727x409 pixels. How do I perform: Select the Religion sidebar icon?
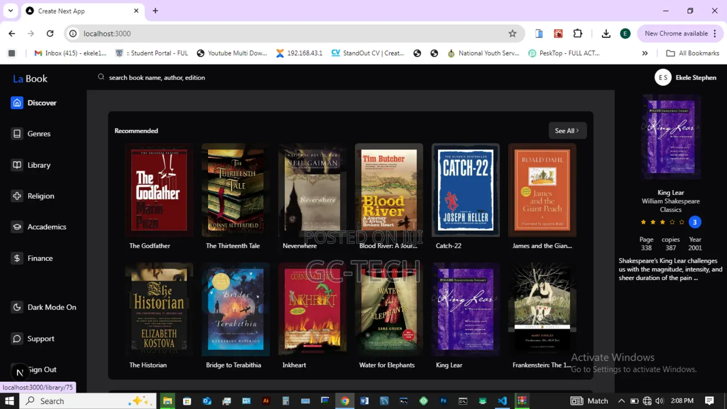click(x=17, y=196)
